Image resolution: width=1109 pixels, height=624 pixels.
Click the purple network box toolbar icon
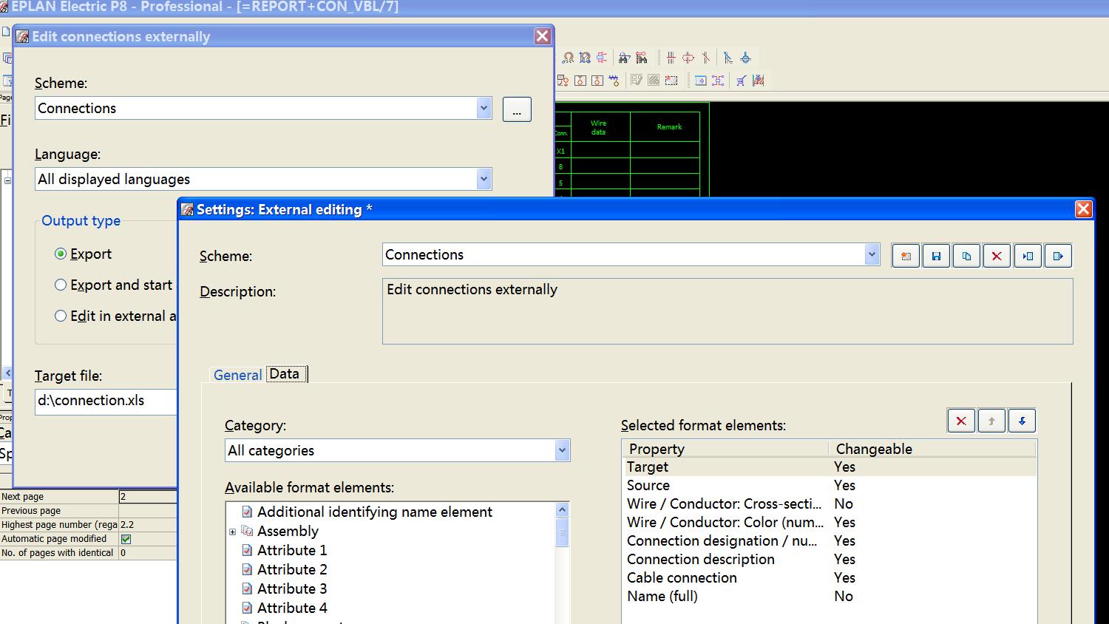(718, 81)
